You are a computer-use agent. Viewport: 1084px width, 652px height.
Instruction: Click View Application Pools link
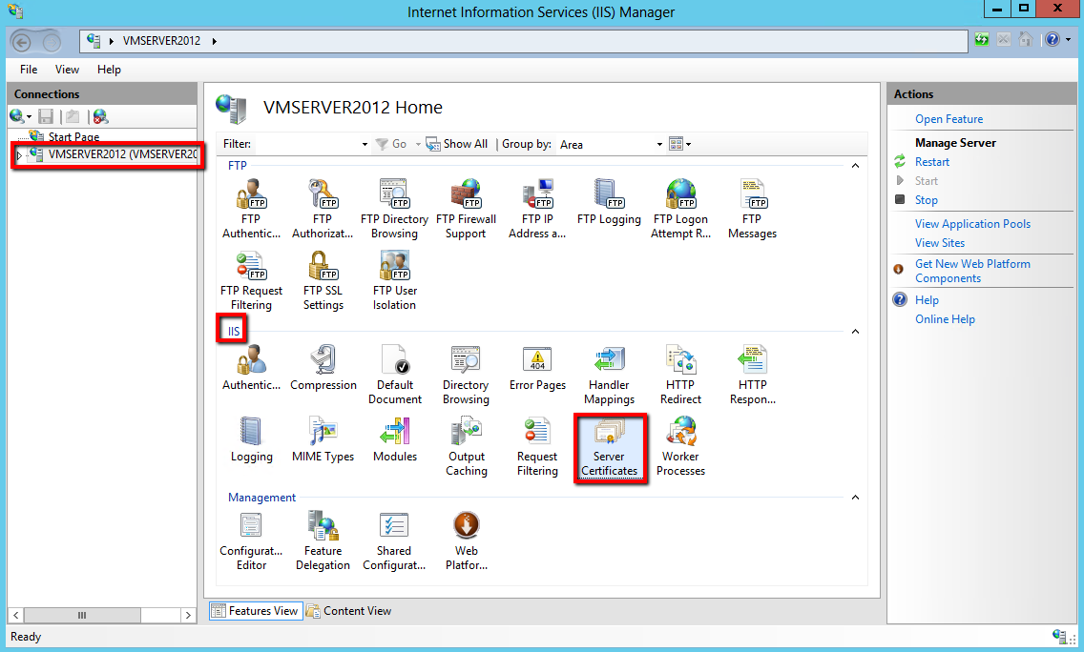pyautogui.click(x=972, y=224)
